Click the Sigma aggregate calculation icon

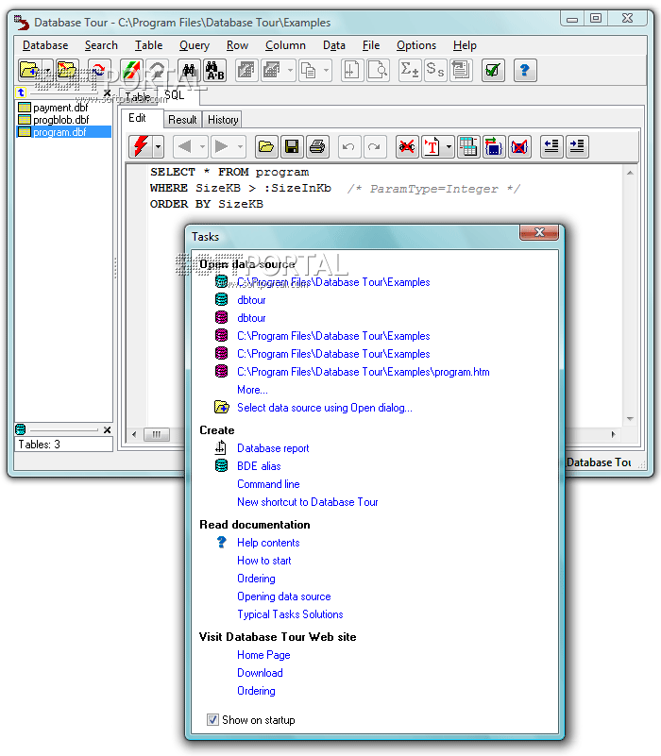(x=410, y=71)
